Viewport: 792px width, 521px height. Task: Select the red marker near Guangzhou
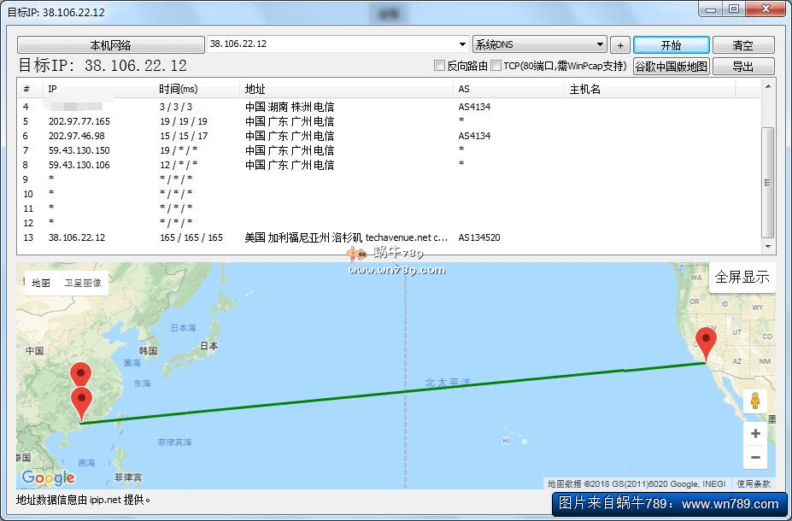tap(82, 396)
